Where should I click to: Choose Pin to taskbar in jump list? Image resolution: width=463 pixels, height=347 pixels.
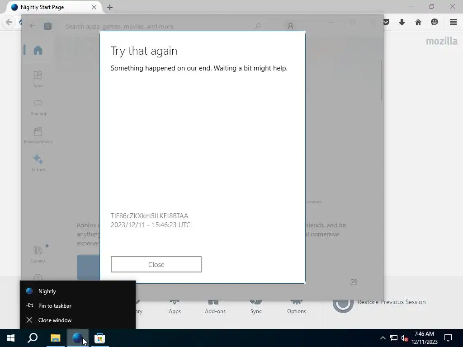(x=78, y=306)
